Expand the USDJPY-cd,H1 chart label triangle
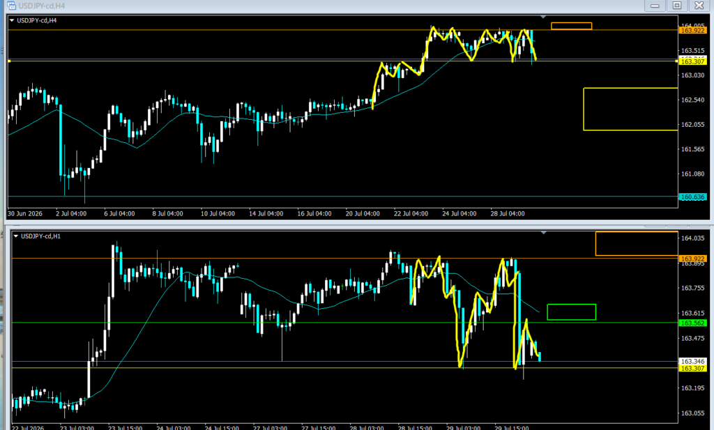 (x=16, y=236)
